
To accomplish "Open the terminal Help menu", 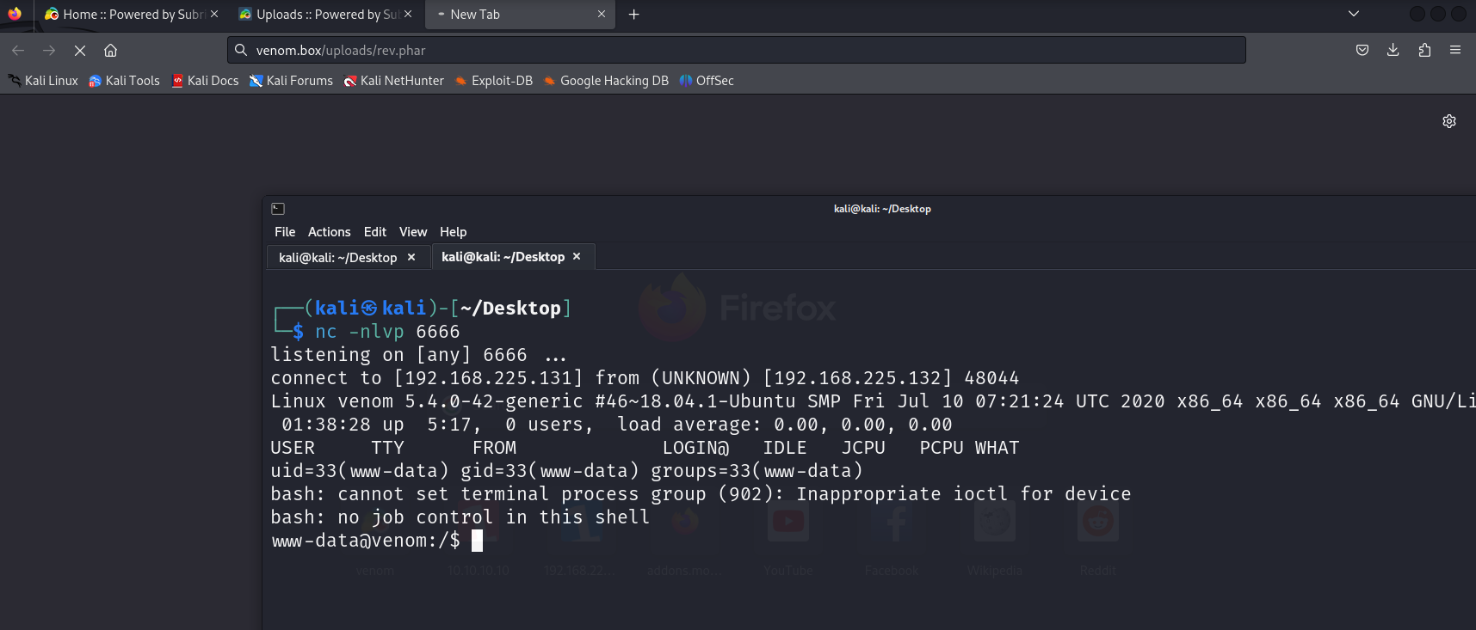I will [454, 232].
